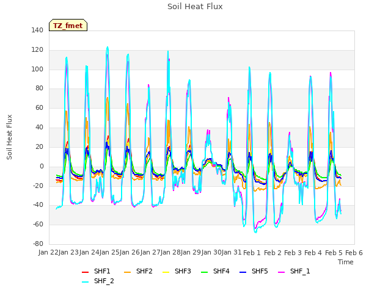The height and width of the screenshot is (293, 391).
Task: Click the Jan 27 x-axis tick label
Action: point(150,253)
